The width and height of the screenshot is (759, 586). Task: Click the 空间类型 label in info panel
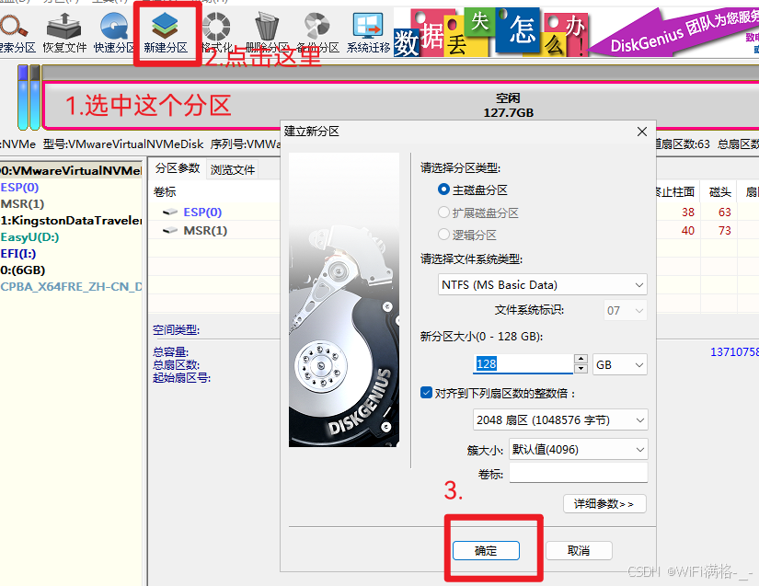coord(177,330)
